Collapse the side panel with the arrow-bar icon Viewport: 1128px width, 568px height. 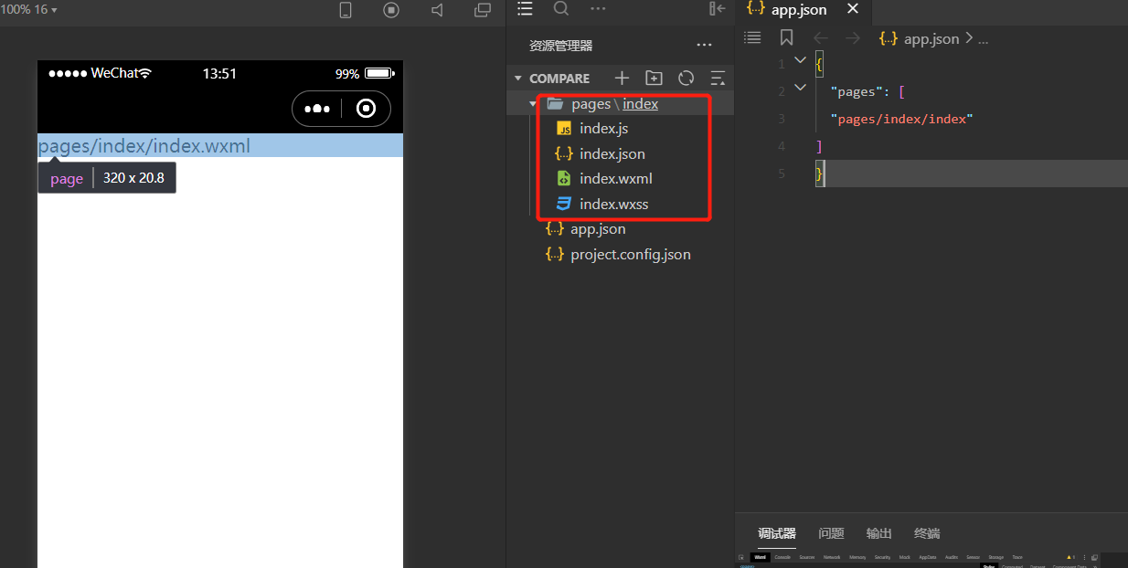tap(718, 8)
